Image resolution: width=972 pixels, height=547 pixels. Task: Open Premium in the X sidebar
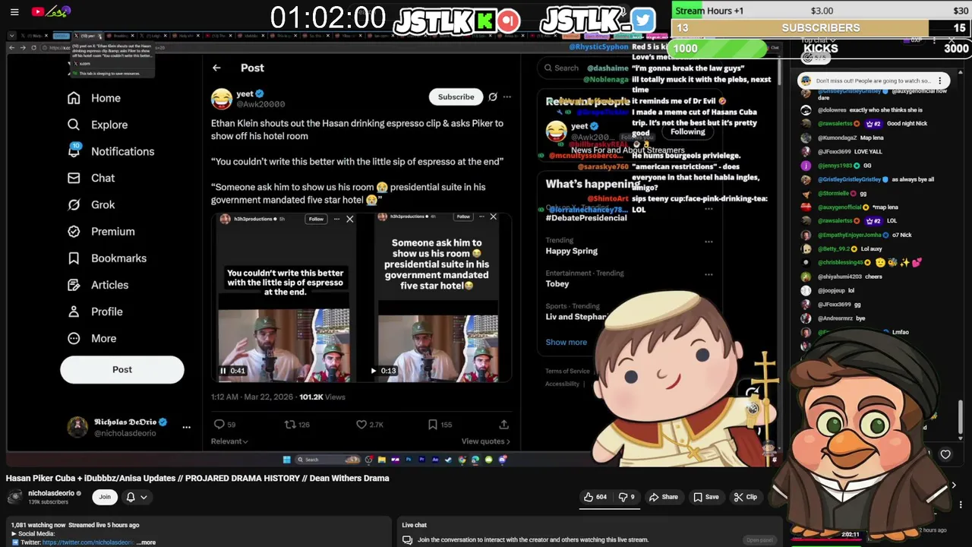[x=101, y=232]
